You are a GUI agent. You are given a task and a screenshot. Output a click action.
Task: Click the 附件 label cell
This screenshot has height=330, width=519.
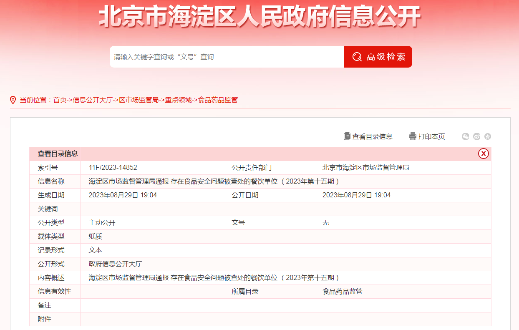[55, 319]
